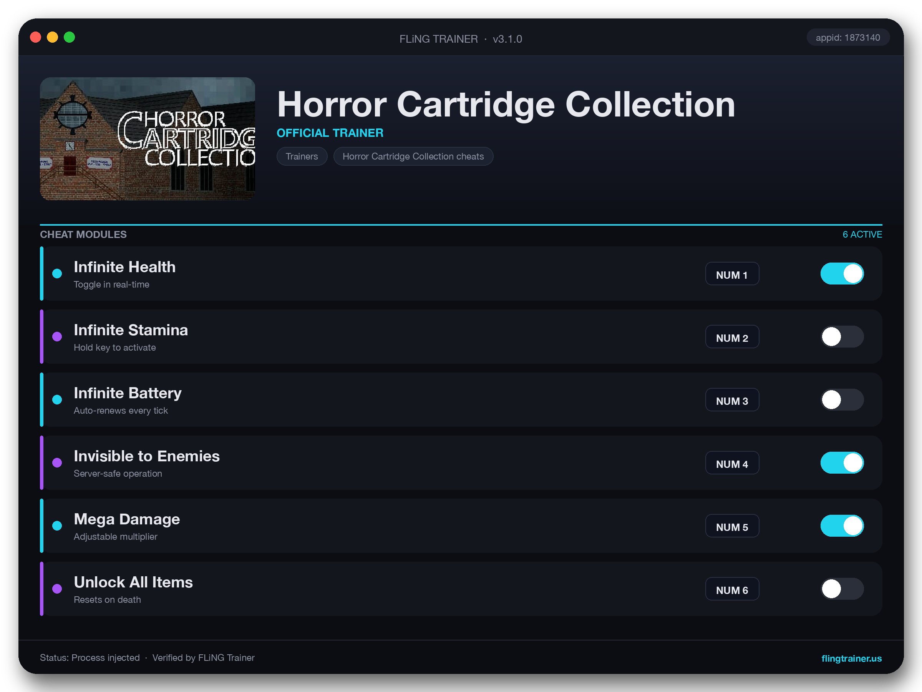Select the Infinite Stamina module title

[131, 330]
